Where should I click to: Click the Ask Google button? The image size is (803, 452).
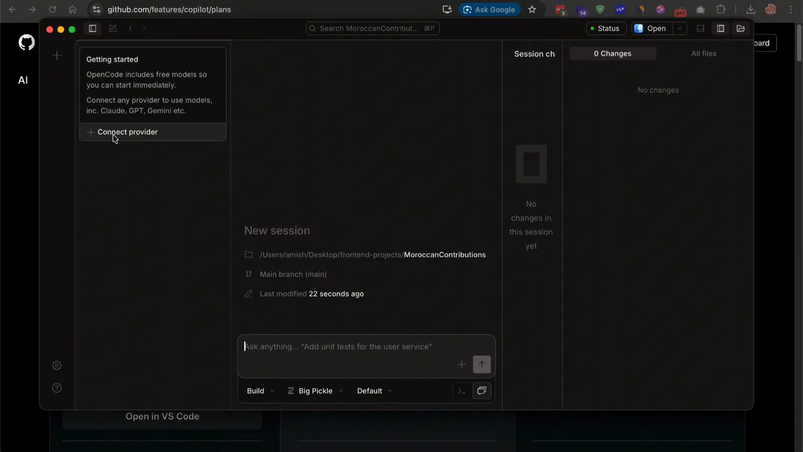pyautogui.click(x=489, y=10)
